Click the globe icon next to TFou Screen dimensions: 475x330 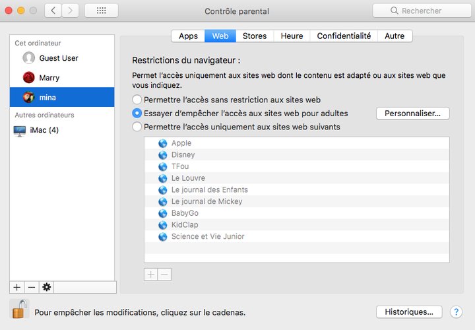click(163, 166)
